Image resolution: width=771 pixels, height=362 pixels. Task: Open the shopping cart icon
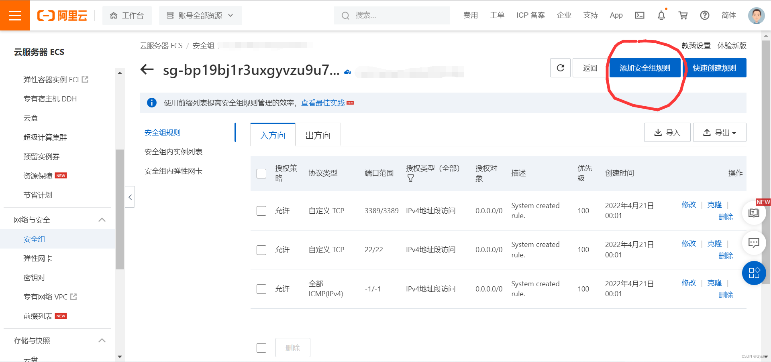(683, 15)
